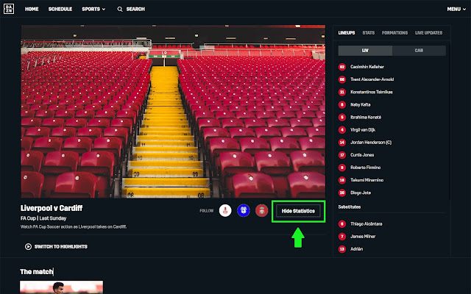Click the Liverpool v Cardiff video player
Image resolution: width=471 pixels, height=294 pixels.
173,111
